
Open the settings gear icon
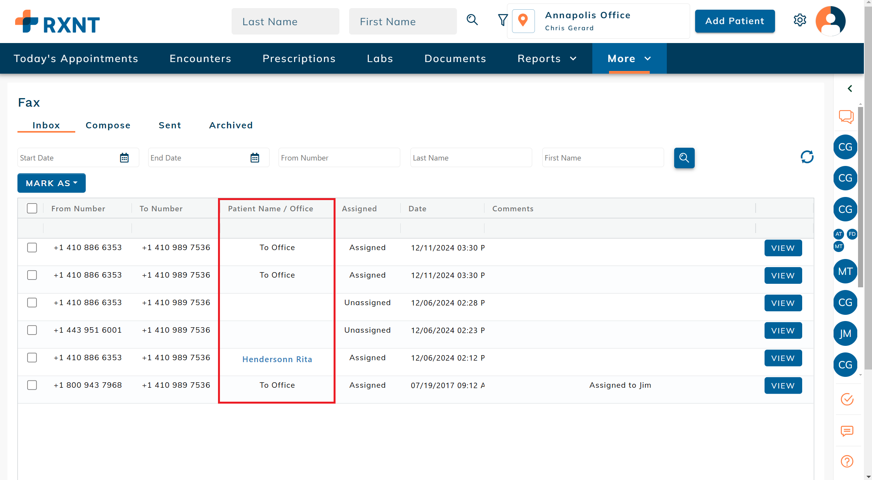click(x=800, y=20)
